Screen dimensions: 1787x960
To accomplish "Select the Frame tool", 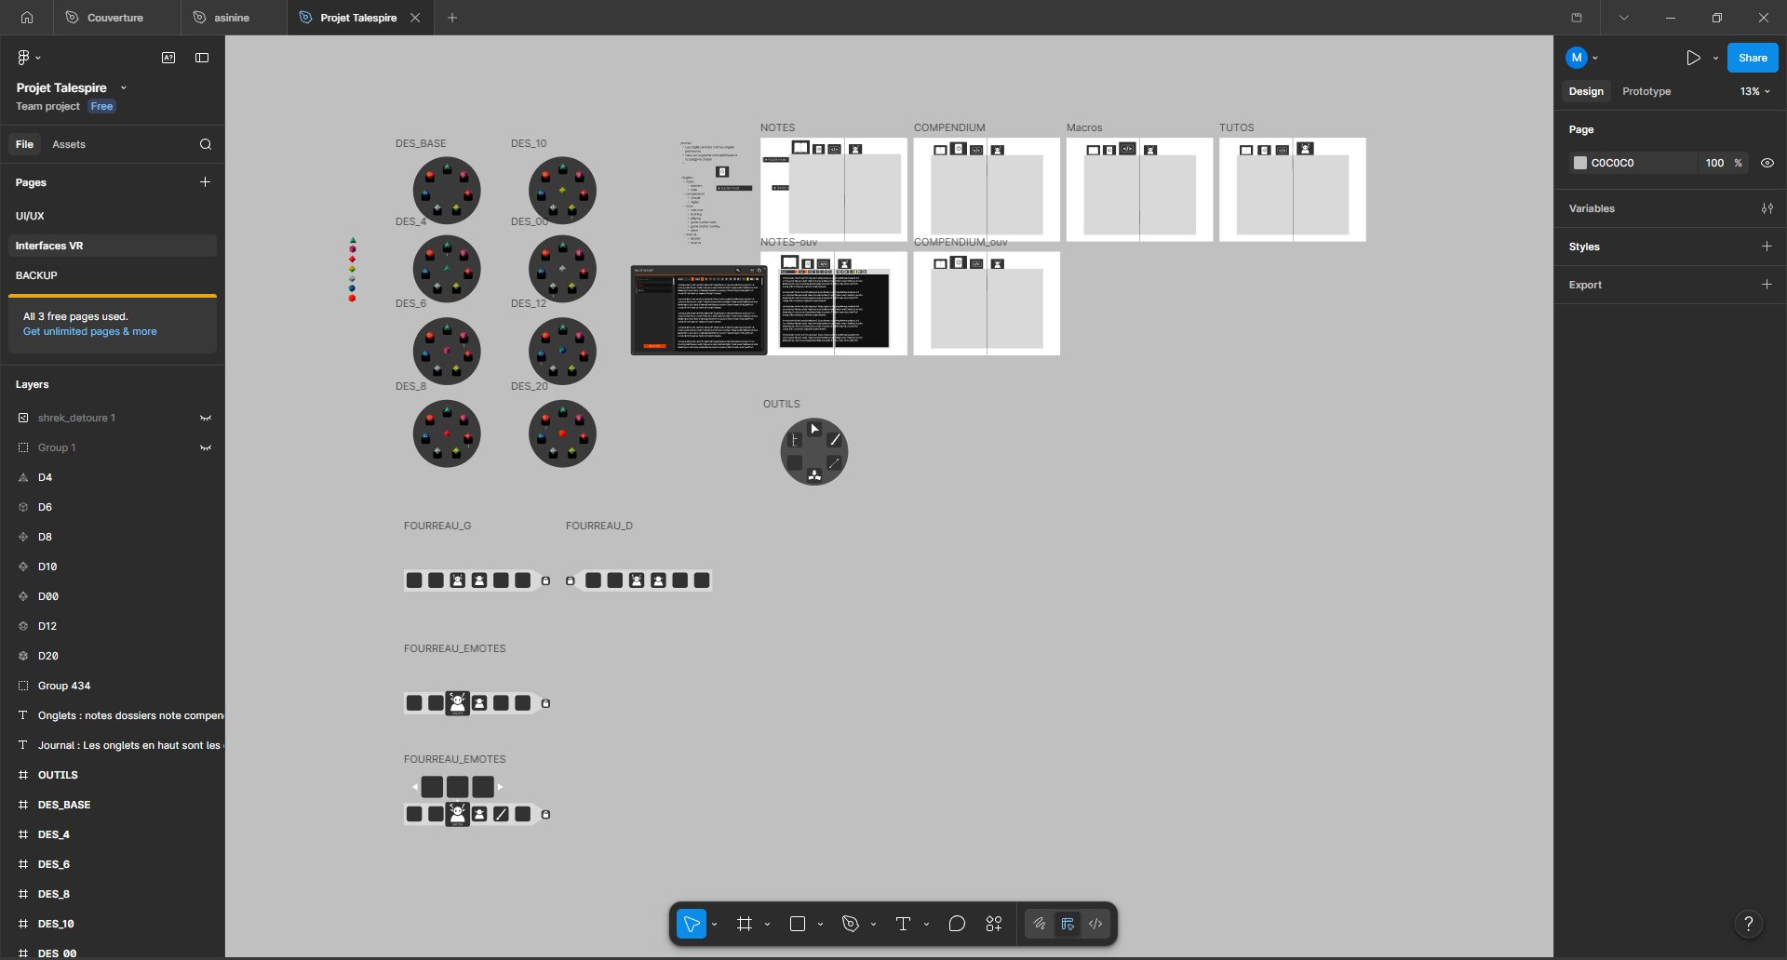I will 744,924.
